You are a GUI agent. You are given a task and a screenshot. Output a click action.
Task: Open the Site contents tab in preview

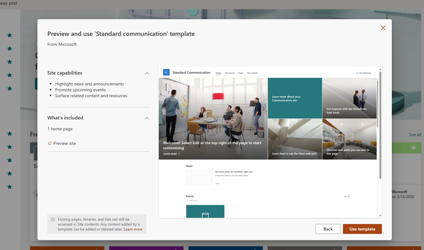[x=252, y=73]
